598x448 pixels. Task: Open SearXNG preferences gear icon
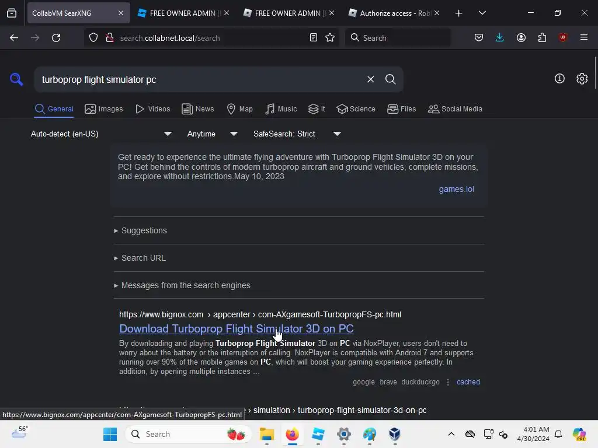pos(582,79)
